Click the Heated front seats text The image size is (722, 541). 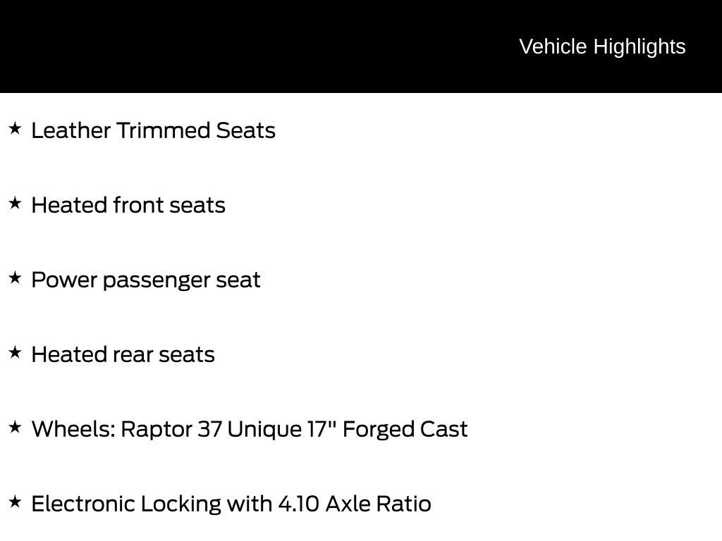click(128, 205)
